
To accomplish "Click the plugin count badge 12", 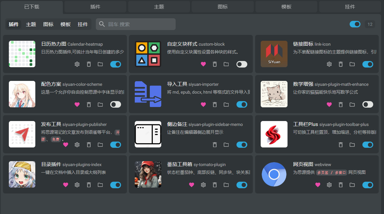I will coord(370,24).
